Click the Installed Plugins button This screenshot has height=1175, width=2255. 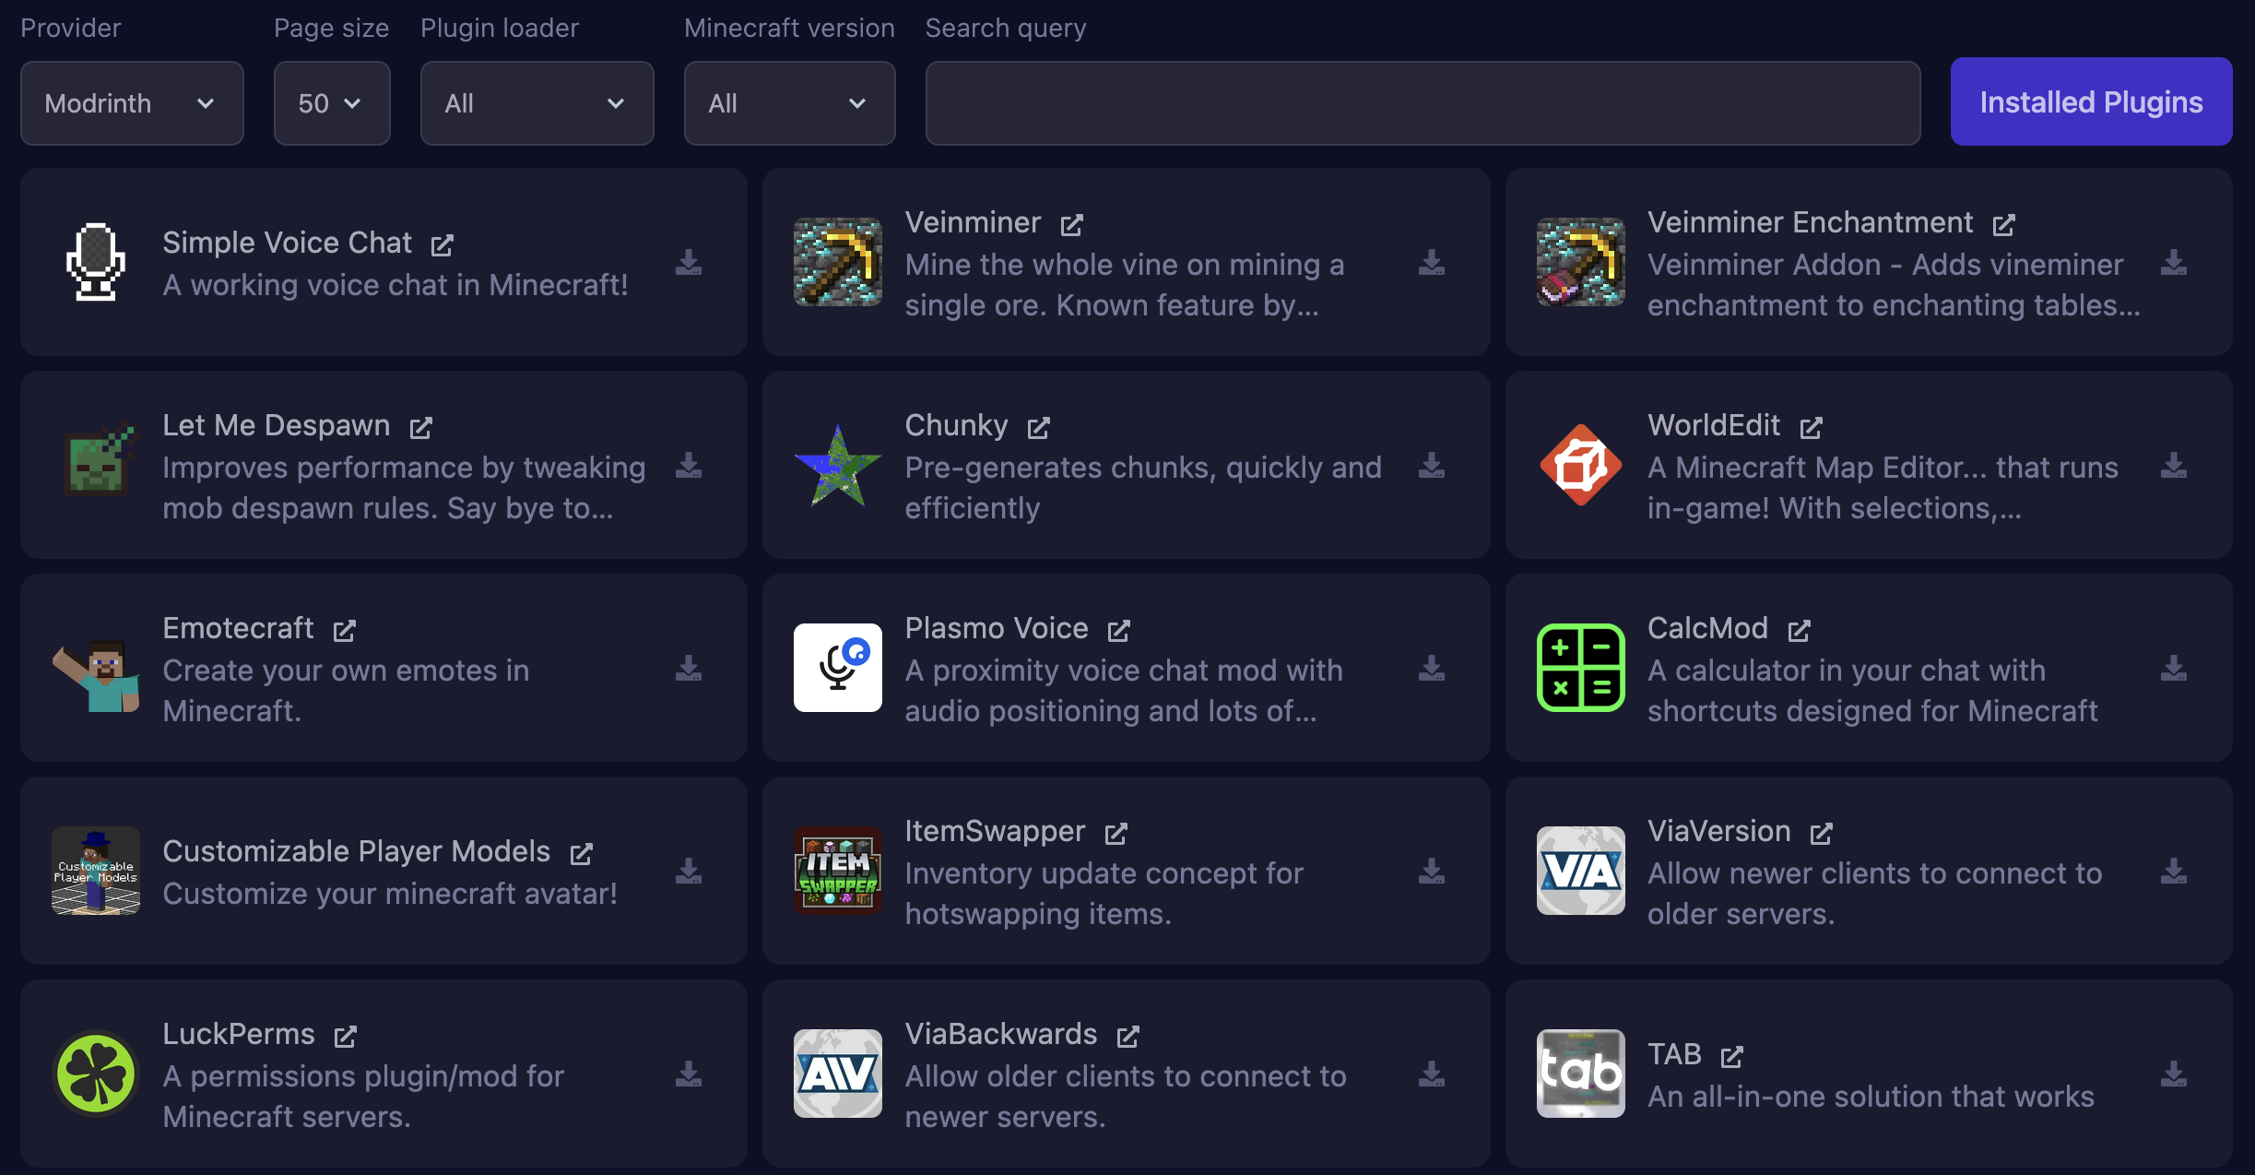pos(2091,101)
